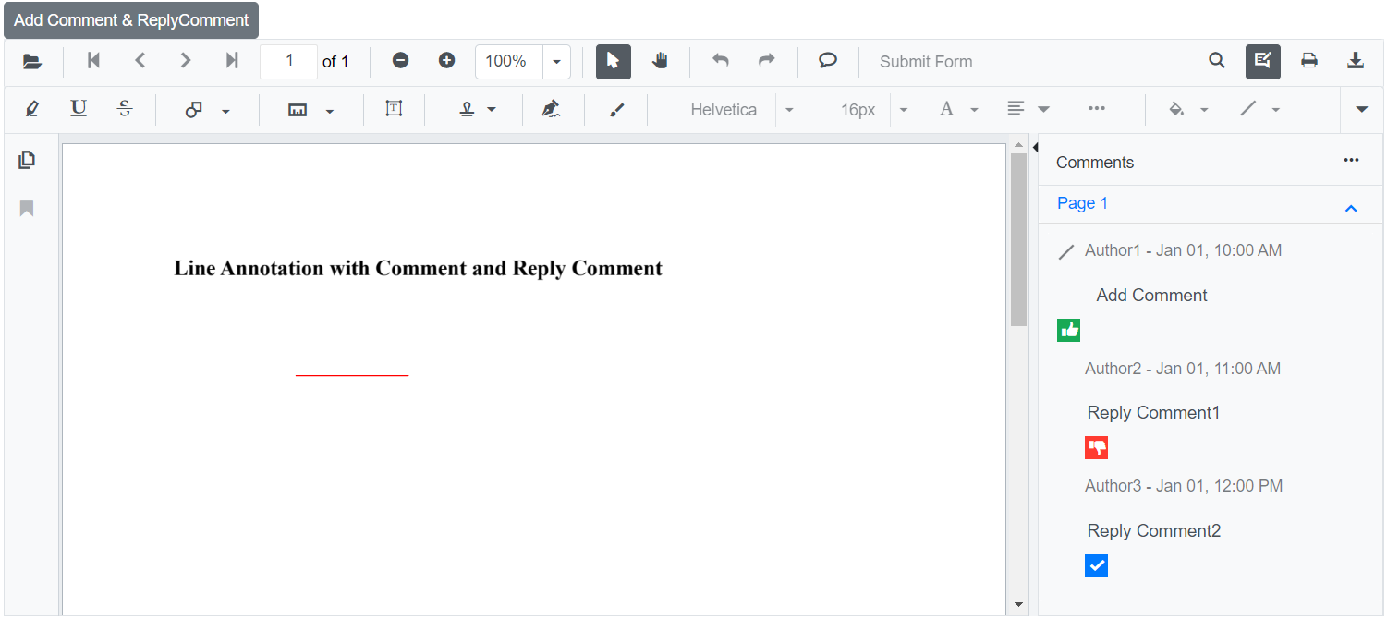Click the Author2 reply header
1387x619 pixels.
[x=1183, y=369]
